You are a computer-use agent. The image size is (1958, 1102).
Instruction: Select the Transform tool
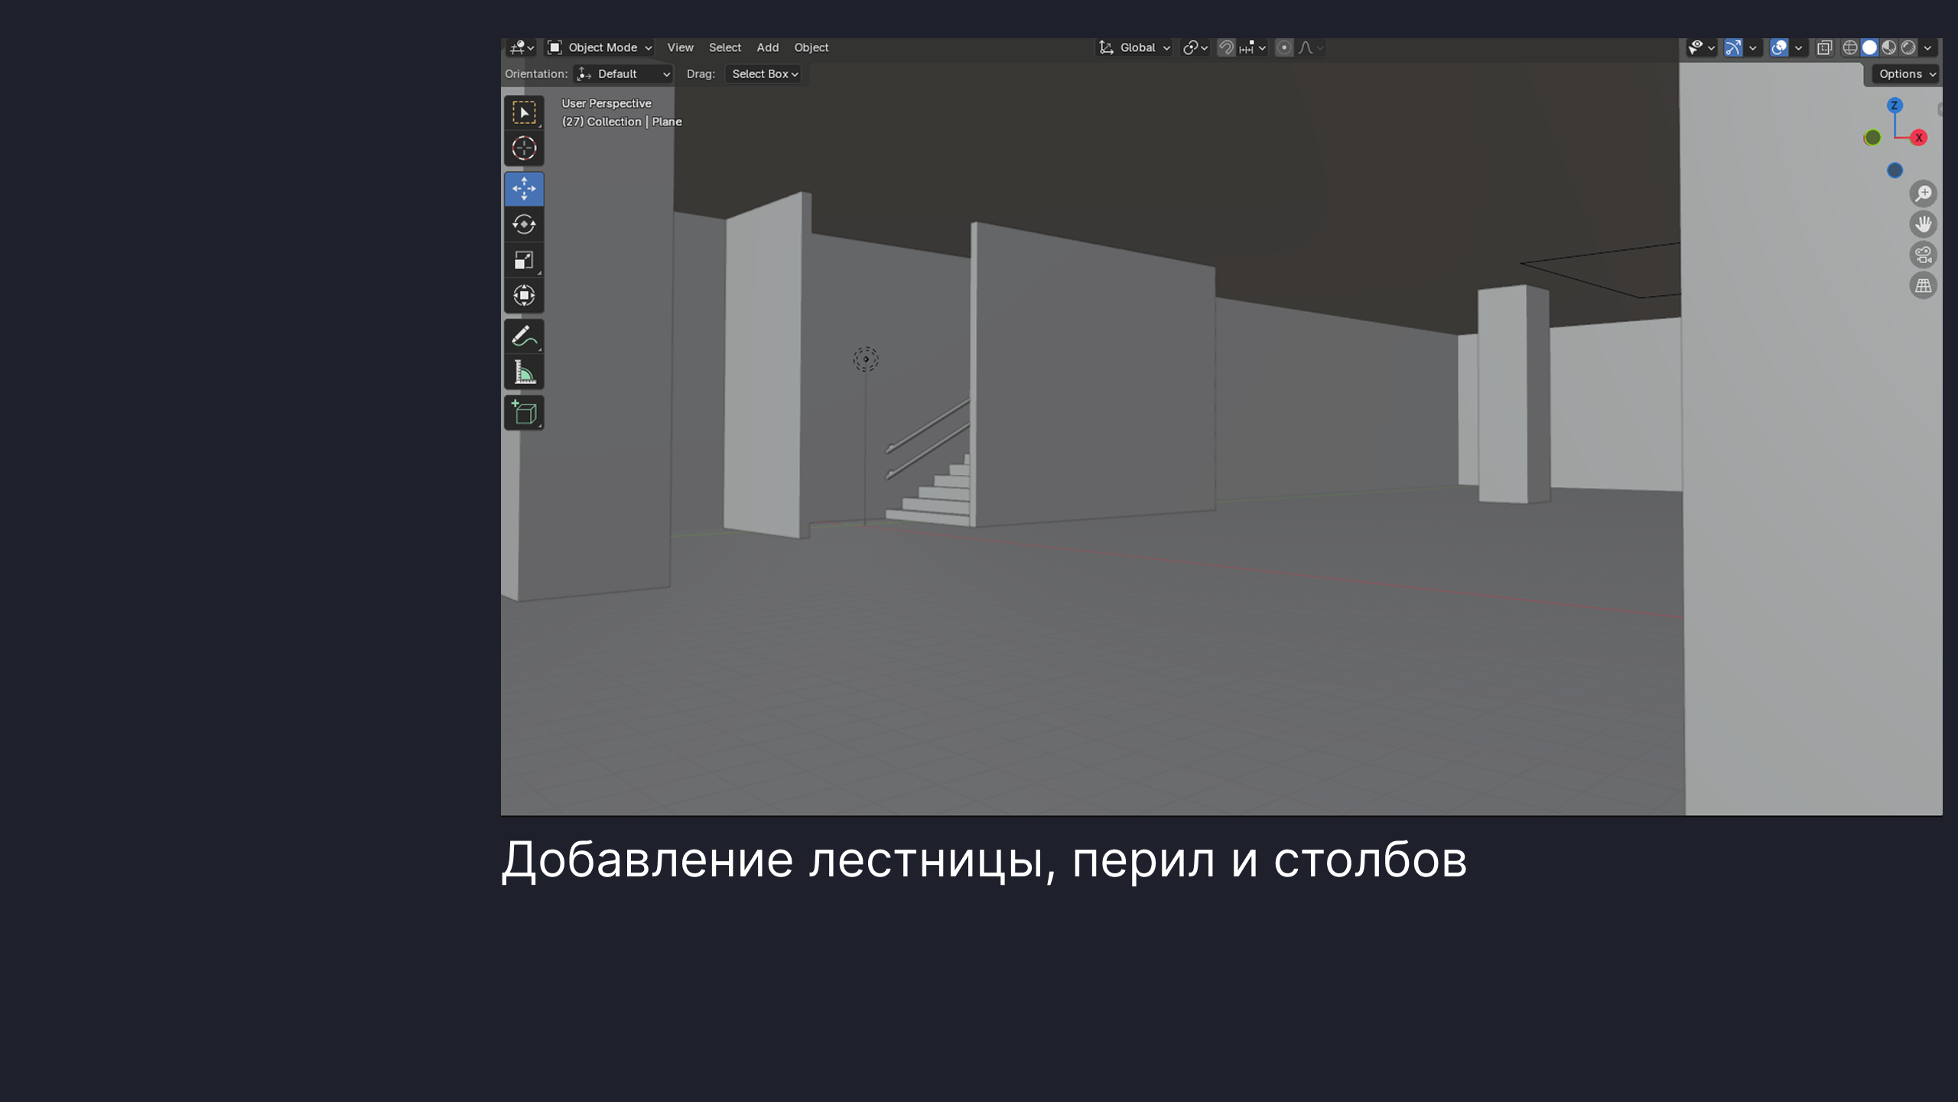pos(524,295)
